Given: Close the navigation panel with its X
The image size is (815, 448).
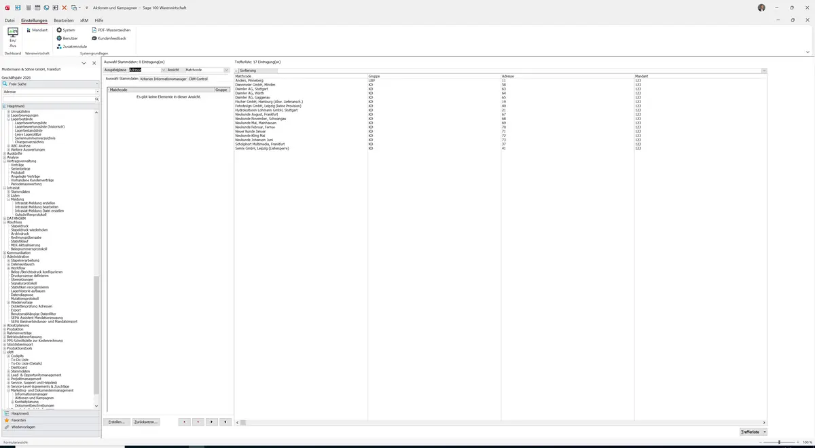Looking at the screenshot, I should (94, 63).
